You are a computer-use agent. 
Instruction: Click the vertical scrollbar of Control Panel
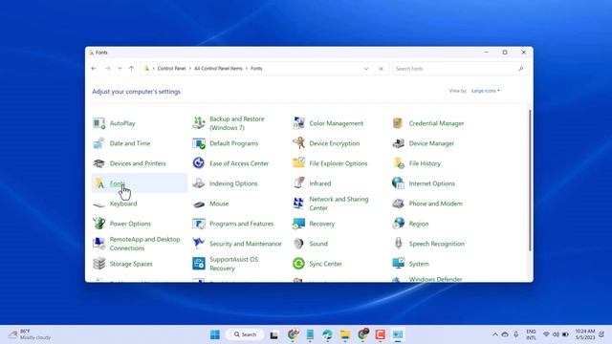point(530,181)
